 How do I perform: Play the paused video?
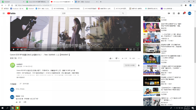(14, 49)
